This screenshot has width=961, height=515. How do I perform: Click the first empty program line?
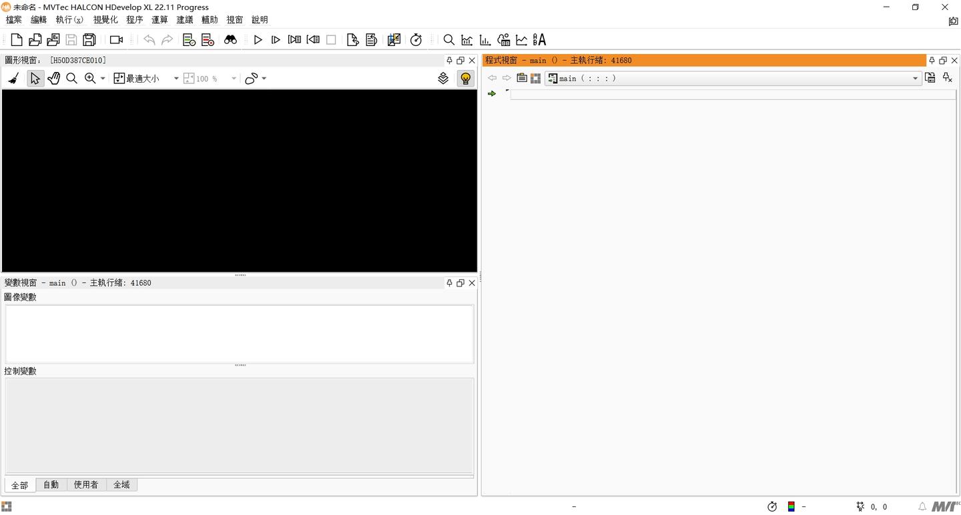tap(733, 94)
